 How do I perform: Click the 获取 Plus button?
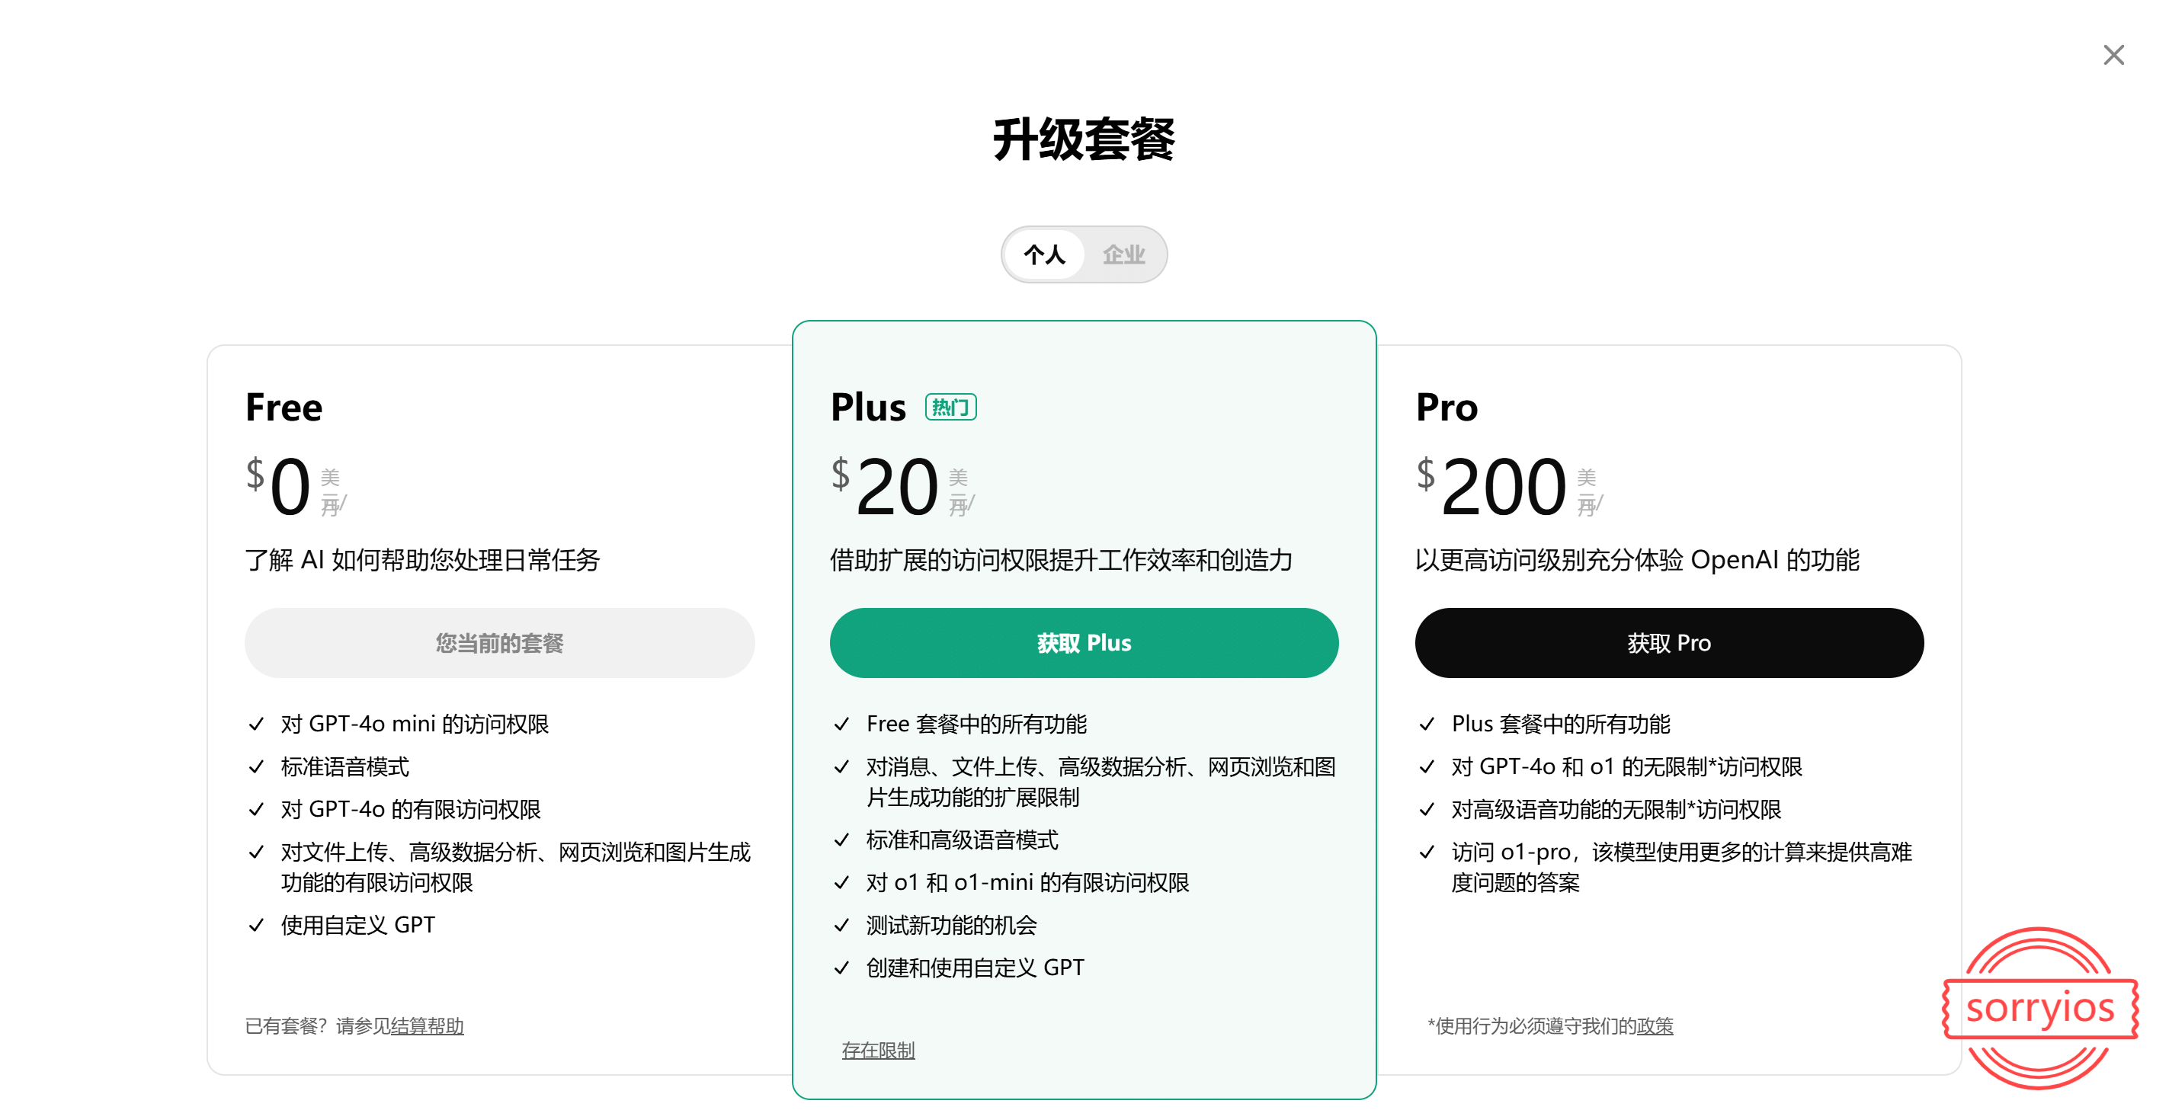[x=1084, y=642]
